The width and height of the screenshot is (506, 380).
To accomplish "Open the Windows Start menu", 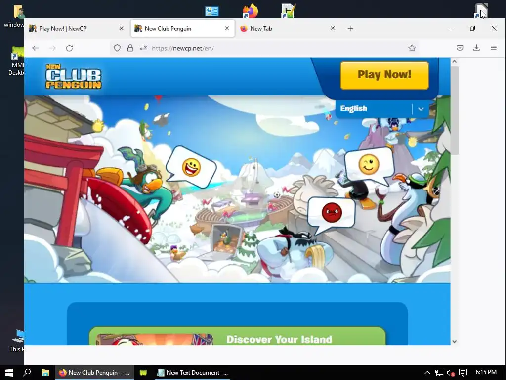I will pyautogui.click(x=9, y=373).
